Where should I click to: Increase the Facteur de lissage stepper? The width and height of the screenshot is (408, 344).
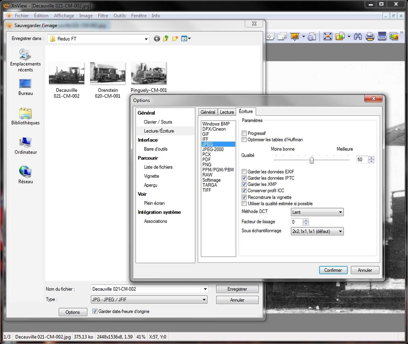(306, 220)
